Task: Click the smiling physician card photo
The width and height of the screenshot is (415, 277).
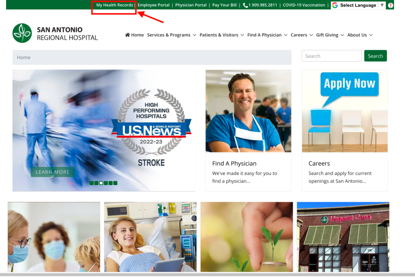Action: 248,111
